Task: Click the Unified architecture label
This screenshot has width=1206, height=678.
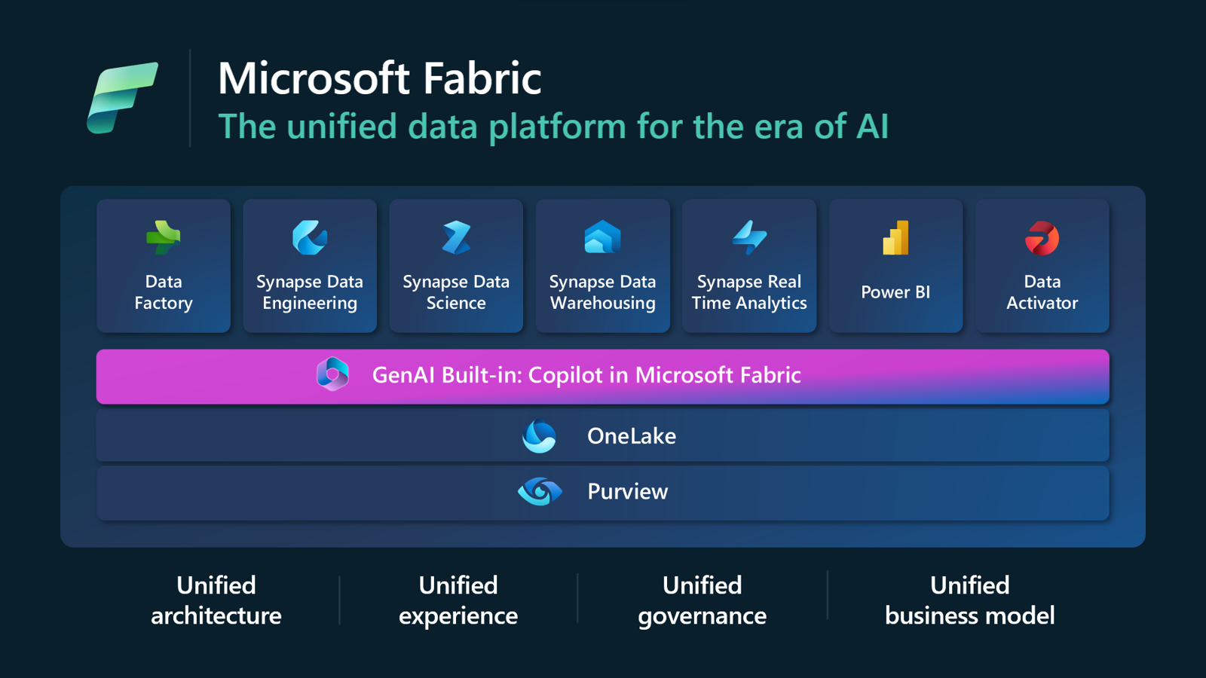Action: (216, 600)
